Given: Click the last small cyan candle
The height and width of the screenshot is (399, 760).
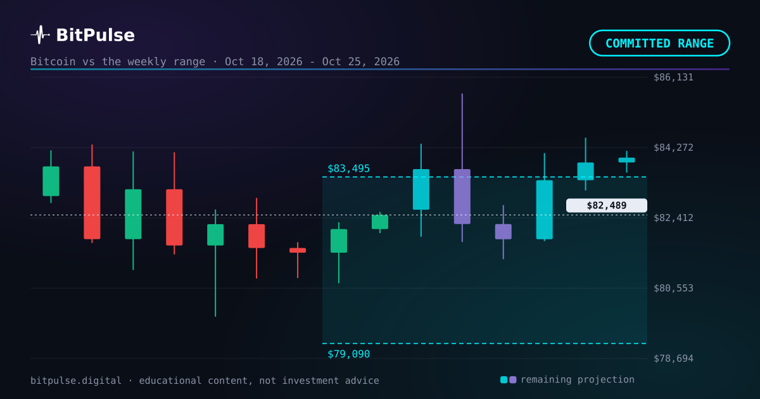Looking at the screenshot, I should coord(627,160).
